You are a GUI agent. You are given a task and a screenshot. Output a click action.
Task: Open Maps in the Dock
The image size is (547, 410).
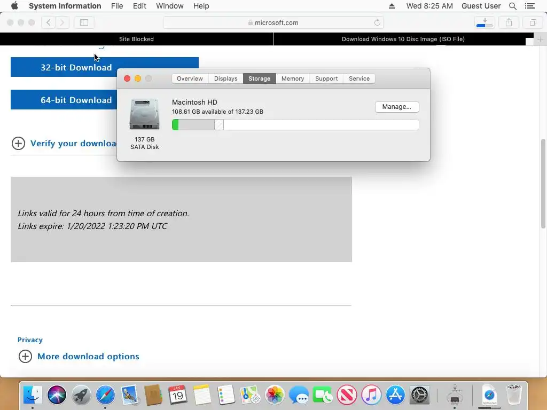[250, 395]
